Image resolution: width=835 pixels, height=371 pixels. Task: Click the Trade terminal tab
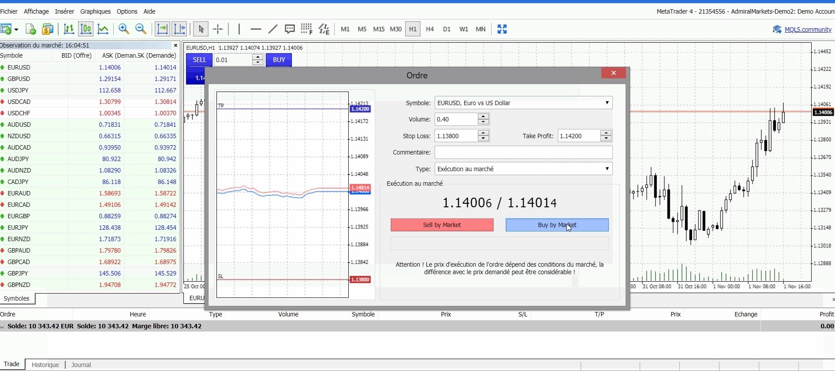11,364
